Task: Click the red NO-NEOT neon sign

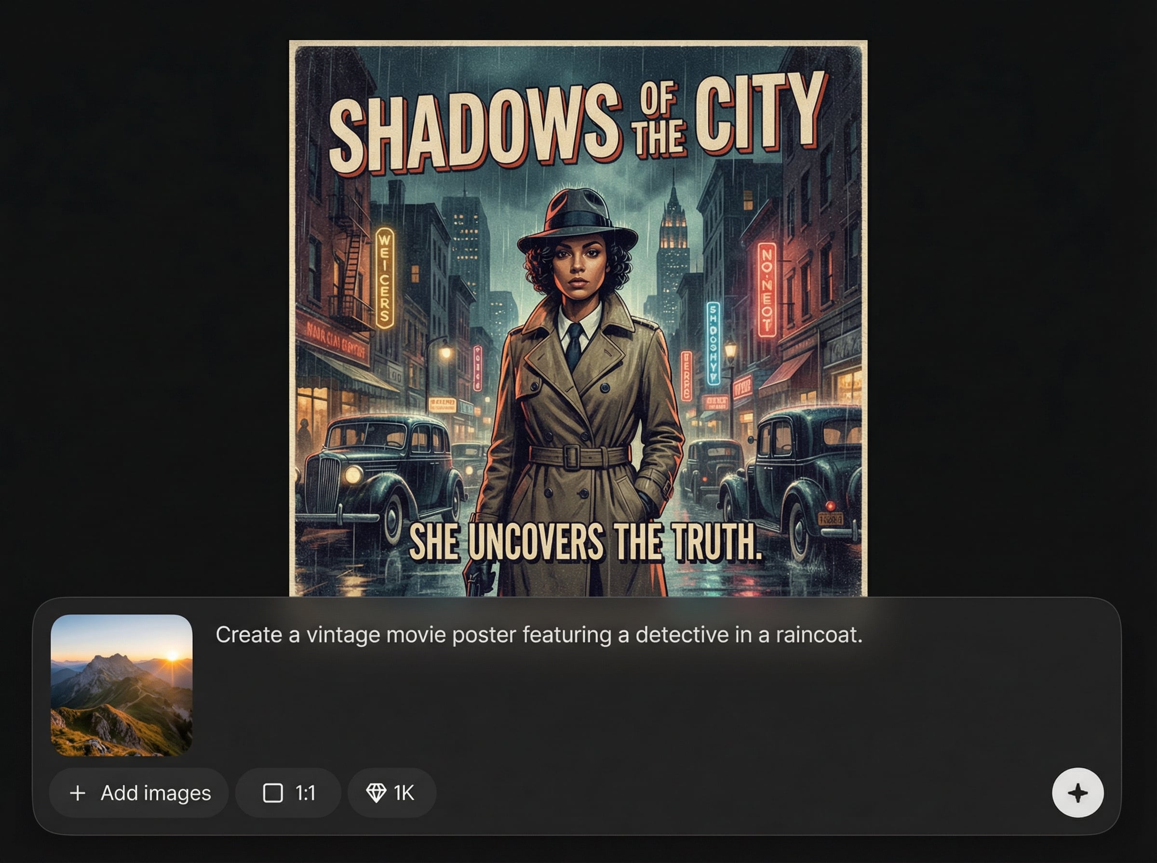Action: 767,290
